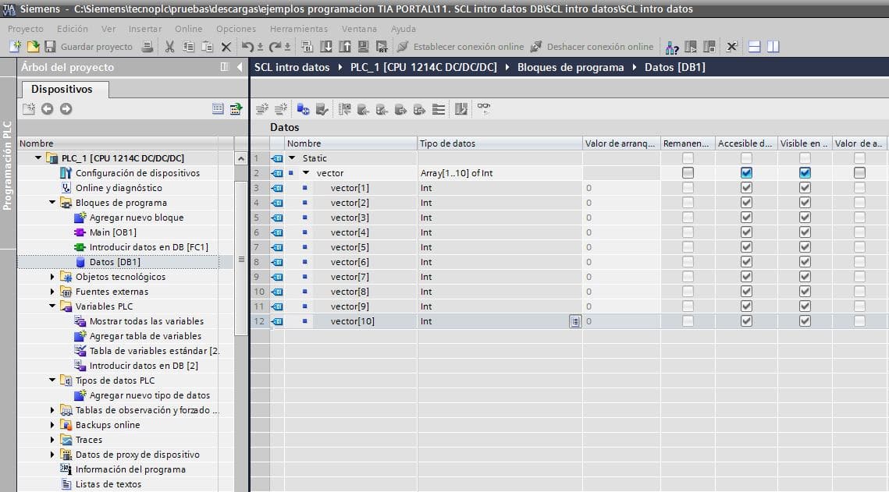Viewport: 889px width, 492px height.
Task: Toggle Accesible checkbox for vector[1]
Action: [746, 187]
